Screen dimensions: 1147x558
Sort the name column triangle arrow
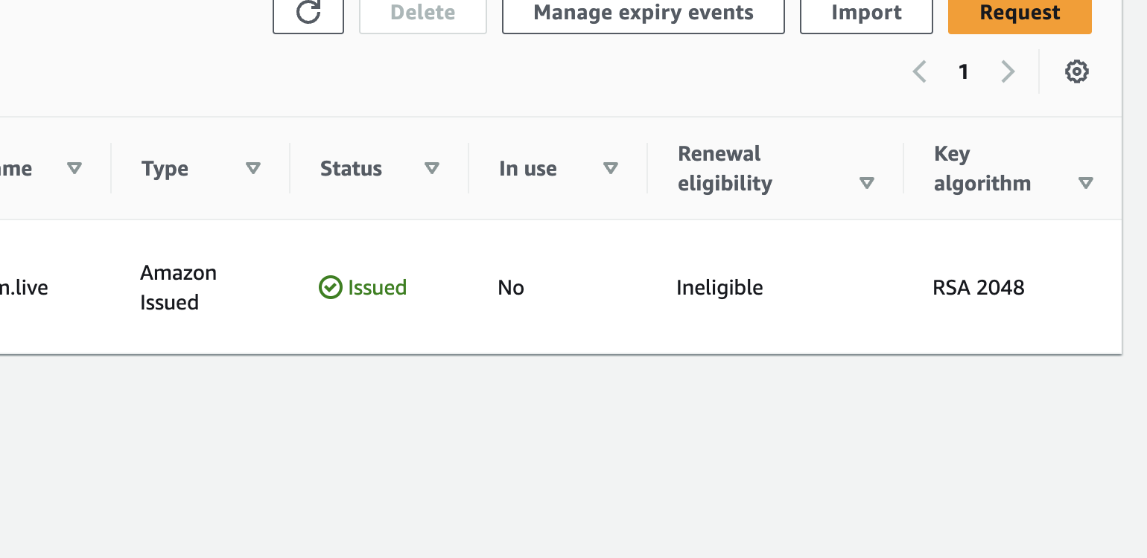(74, 168)
